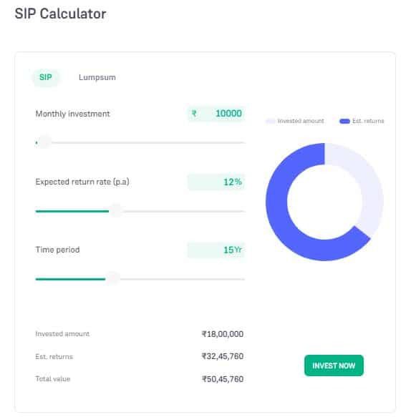Click the invested amount value ₹18,00,000
The height and width of the screenshot is (417, 406).
pos(223,334)
